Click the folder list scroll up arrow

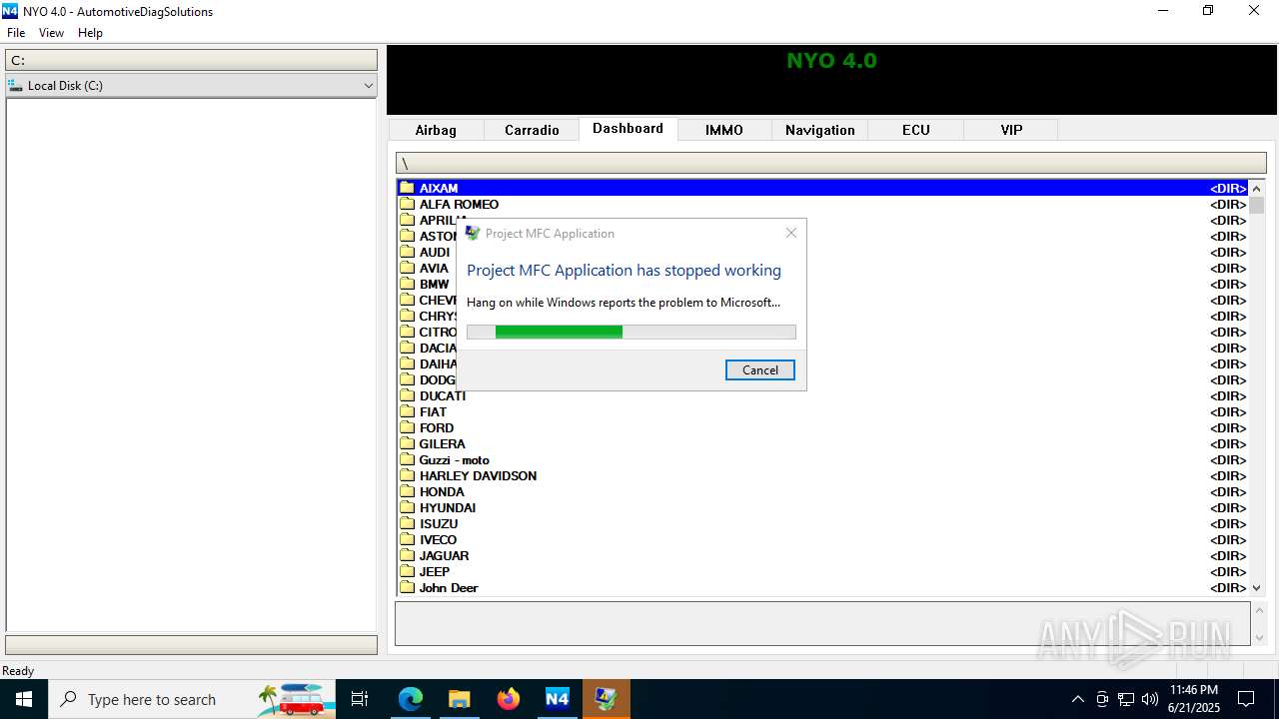(1257, 188)
